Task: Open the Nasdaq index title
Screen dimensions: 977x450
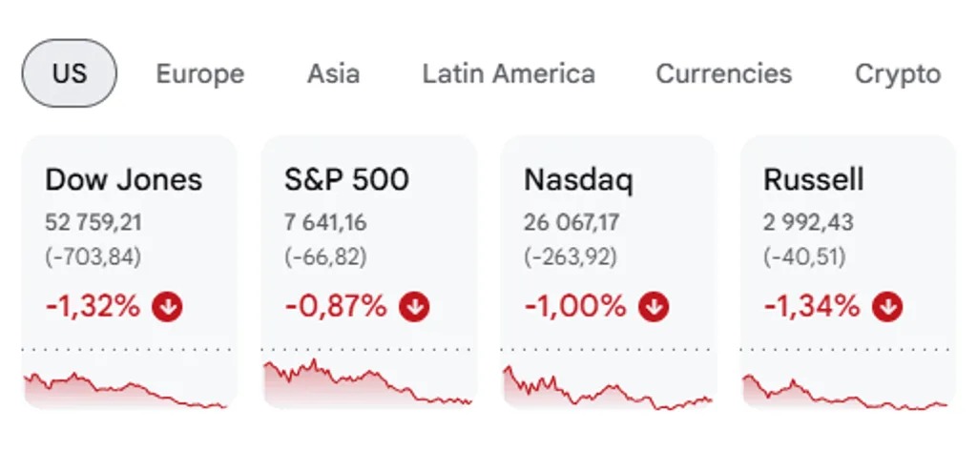Action: pyautogui.click(x=578, y=180)
